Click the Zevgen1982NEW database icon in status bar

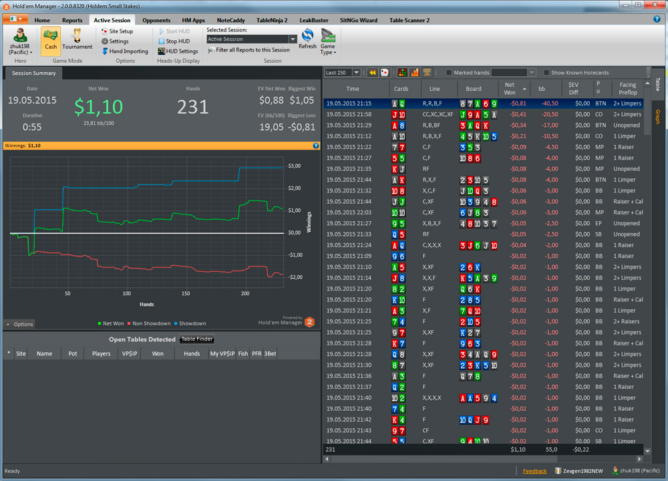(x=558, y=471)
